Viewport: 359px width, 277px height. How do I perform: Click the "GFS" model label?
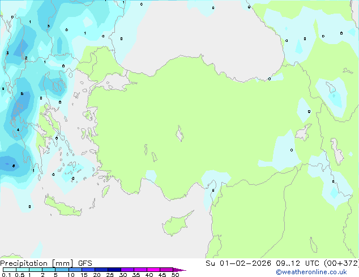point(85,263)
